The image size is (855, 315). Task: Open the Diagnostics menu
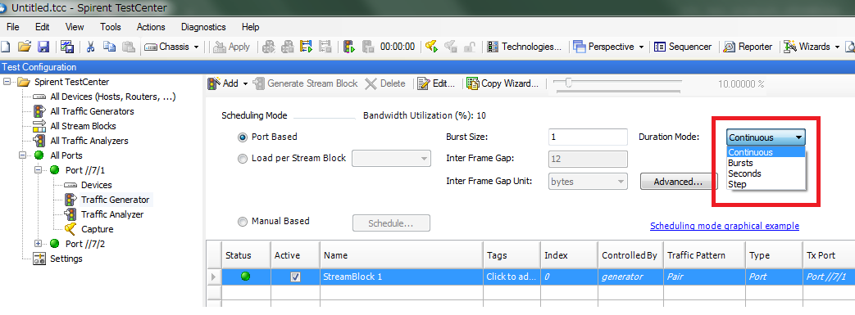tap(203, 27)
